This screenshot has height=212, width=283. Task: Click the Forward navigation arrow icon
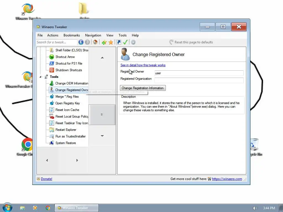(87, 42)
